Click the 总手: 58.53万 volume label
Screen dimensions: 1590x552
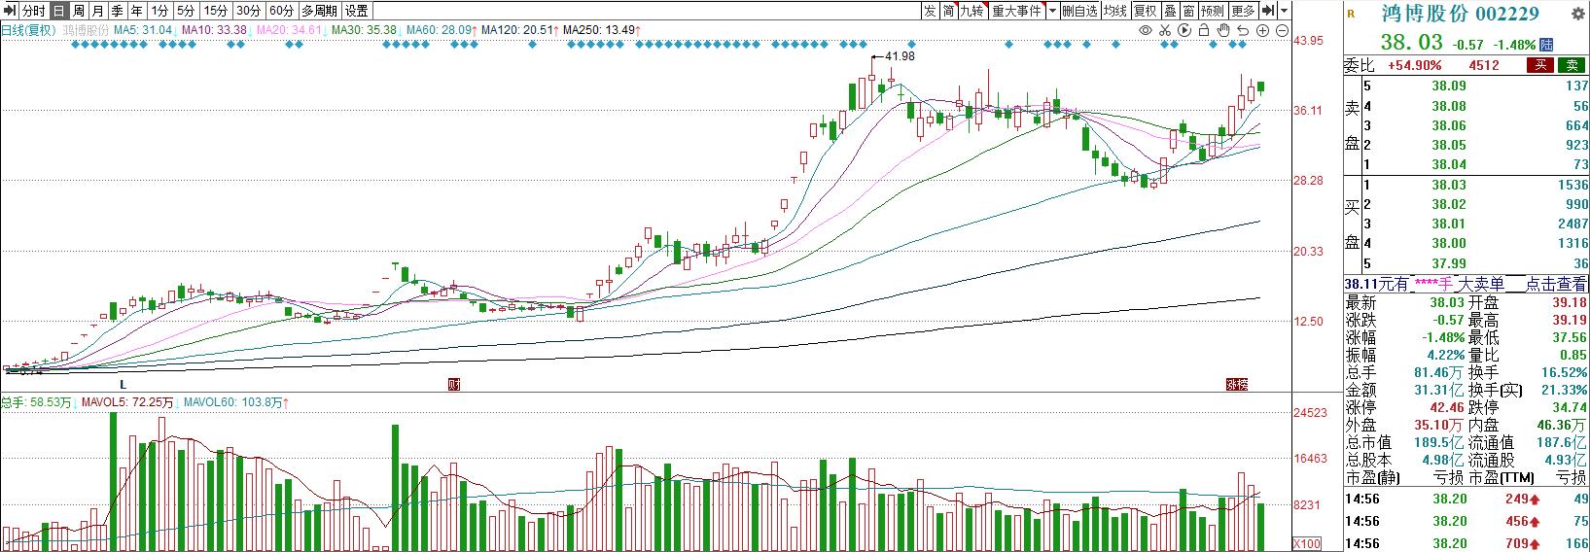coord(38,402)
